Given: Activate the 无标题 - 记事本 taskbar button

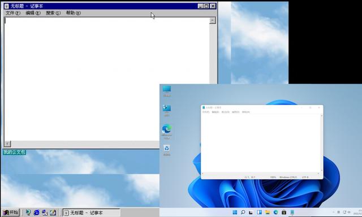Looking at the screenshot, I should 91,212.
